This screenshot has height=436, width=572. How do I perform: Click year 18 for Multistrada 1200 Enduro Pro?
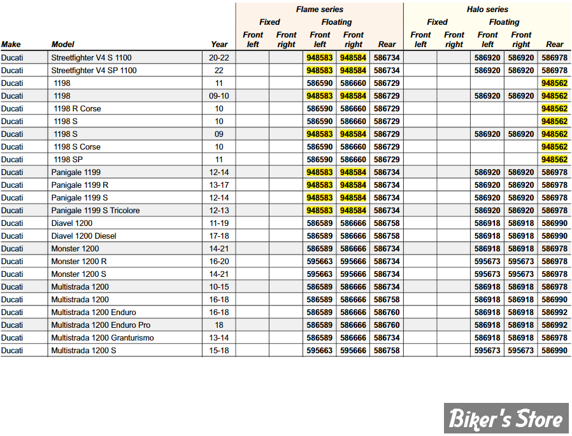coord(219,325)
